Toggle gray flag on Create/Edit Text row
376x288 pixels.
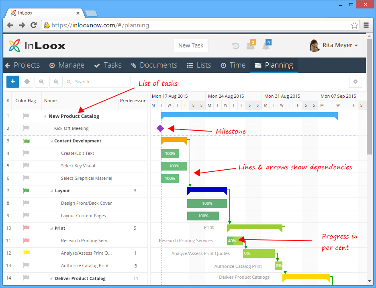coord(26,153)
